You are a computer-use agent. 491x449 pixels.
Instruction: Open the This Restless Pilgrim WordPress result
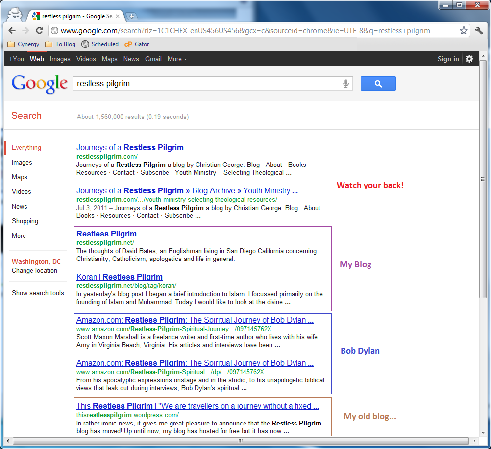[197, 406]
